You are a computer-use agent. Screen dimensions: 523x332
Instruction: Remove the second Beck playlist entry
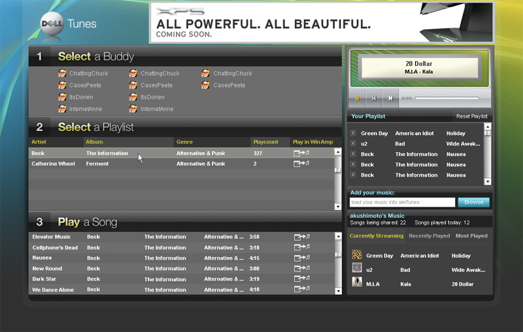click(x=353, y=164)
